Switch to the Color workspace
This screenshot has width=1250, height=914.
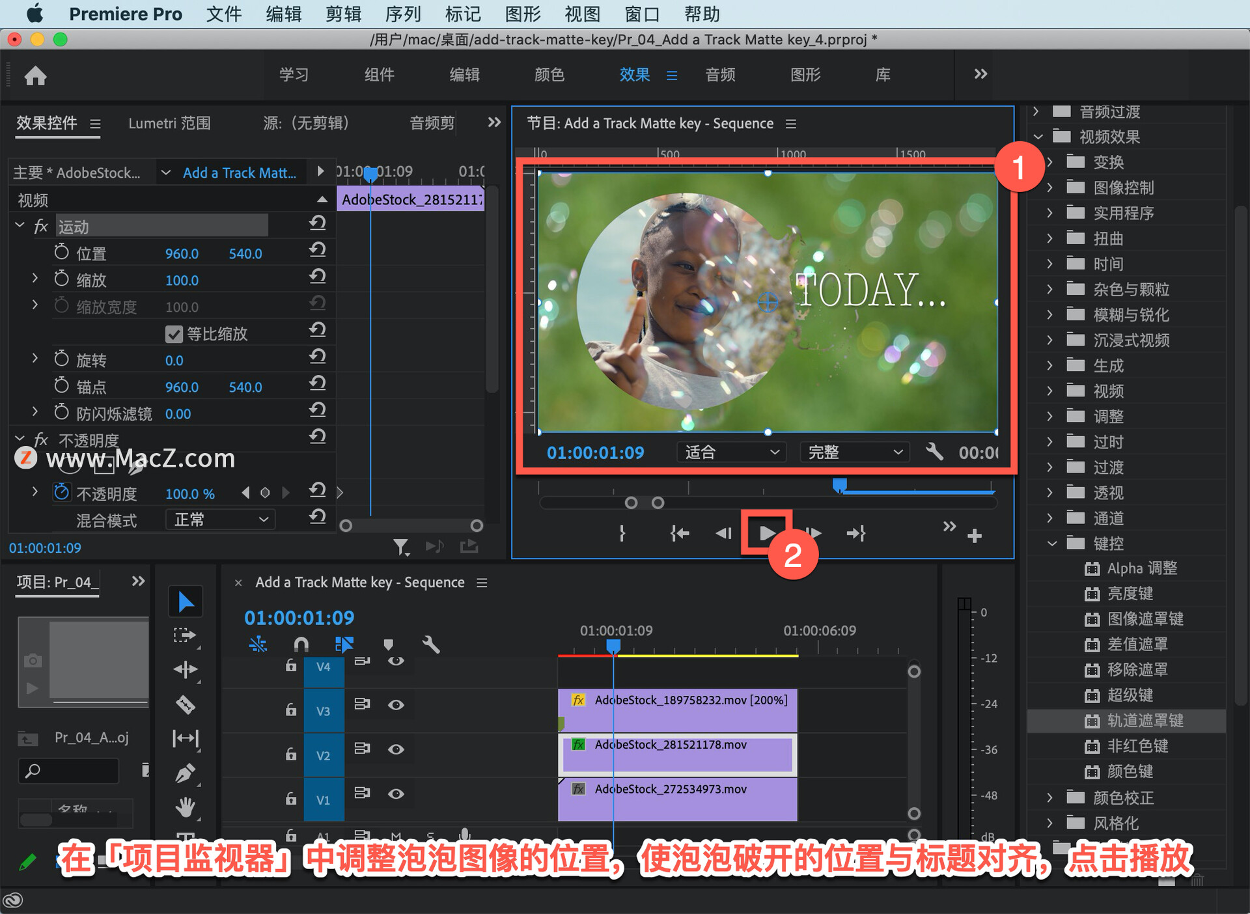[x=549, y=75]
